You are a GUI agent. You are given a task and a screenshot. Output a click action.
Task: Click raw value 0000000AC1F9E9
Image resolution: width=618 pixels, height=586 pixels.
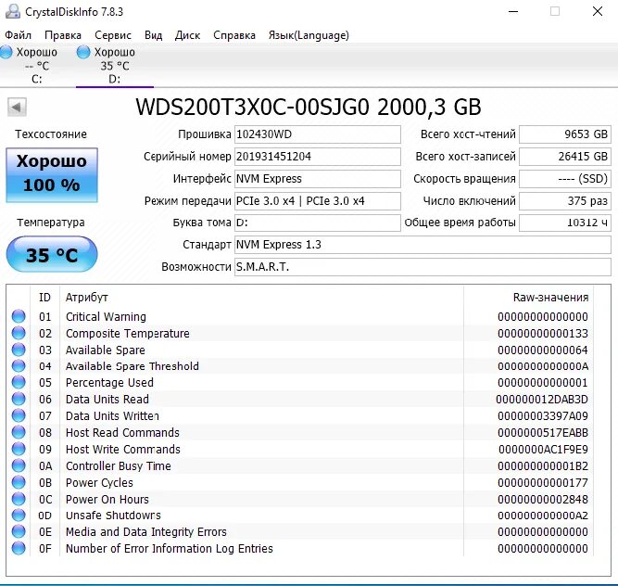click(543, 449)
